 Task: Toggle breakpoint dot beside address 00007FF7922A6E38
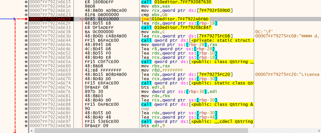tap(26, 32)
